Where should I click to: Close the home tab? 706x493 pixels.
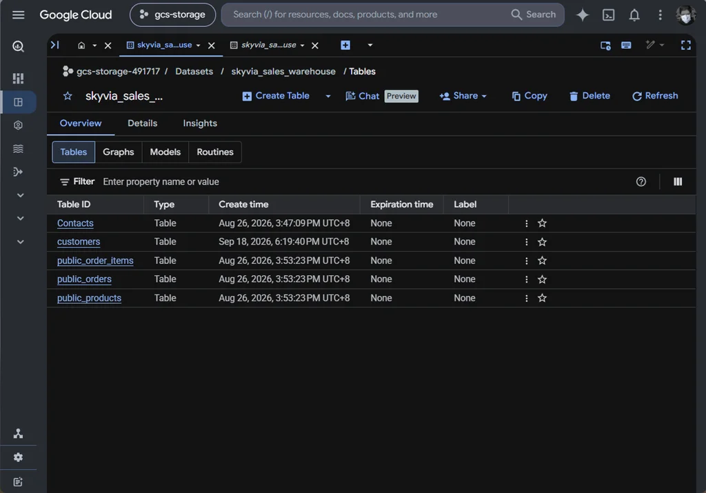[x=108, y=46]
